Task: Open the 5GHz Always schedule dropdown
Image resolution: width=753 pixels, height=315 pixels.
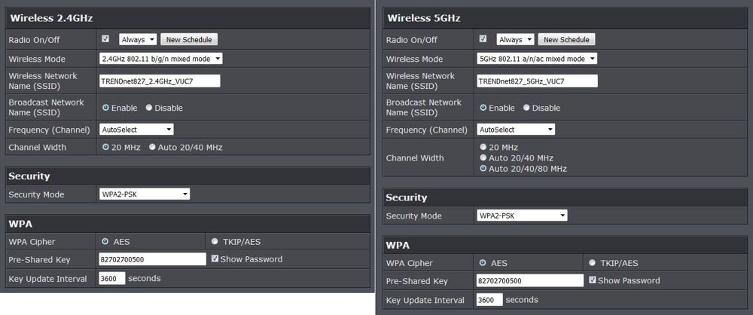Action: [x=515, y=39]
